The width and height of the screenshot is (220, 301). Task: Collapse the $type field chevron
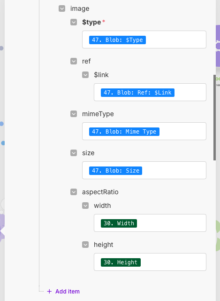[74, 22]
